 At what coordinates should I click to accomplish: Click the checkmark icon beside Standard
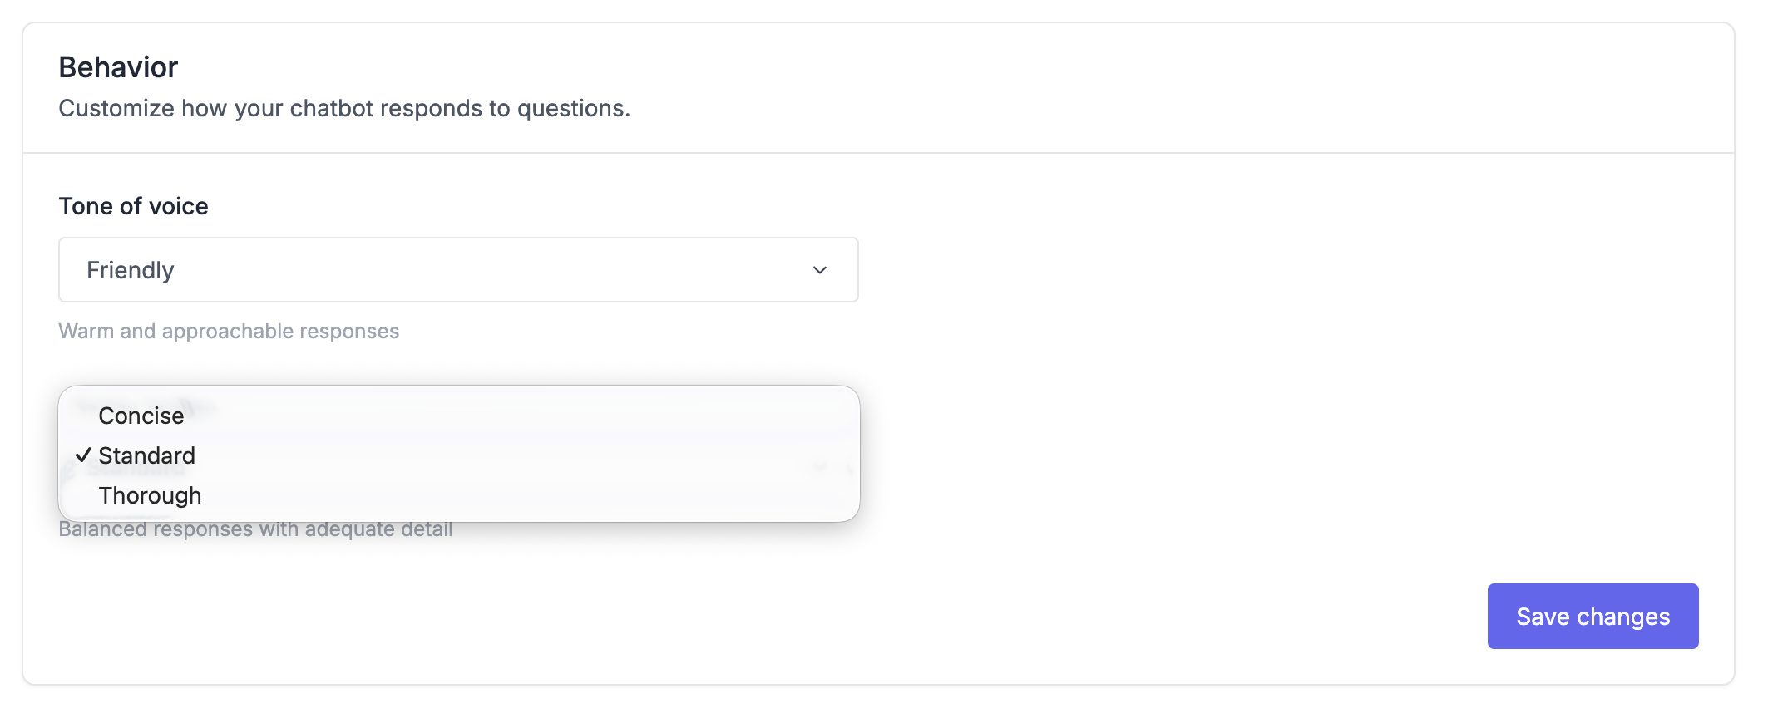[x=83, y=455]
